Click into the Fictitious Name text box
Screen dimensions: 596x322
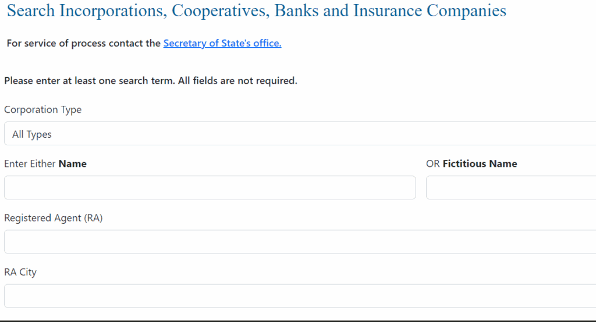[510, 188]
